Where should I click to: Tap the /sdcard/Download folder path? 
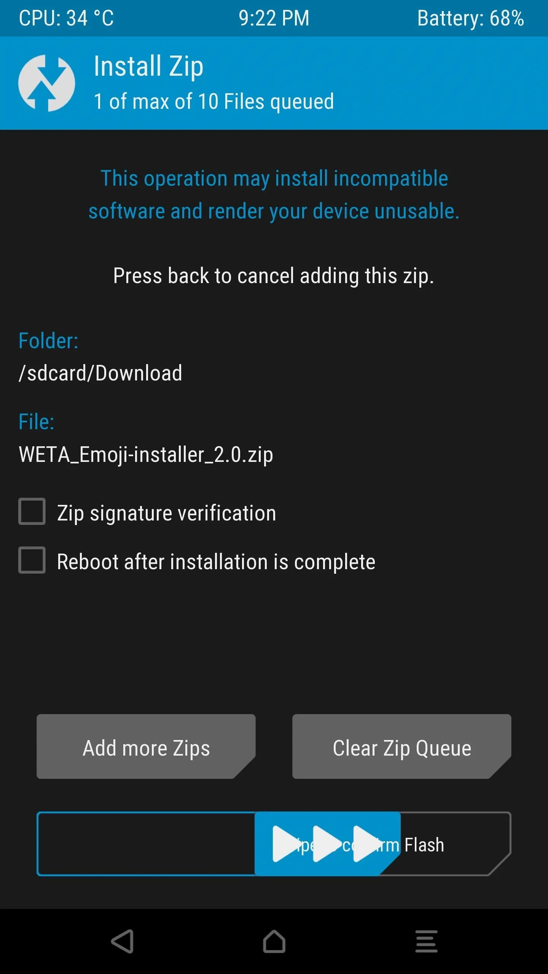(100, 373)
